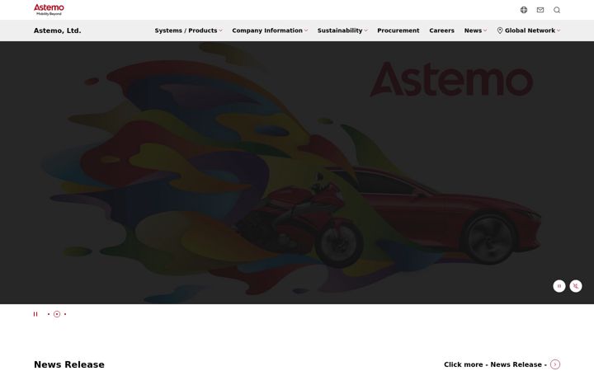Select the circled second slide indicator
The image size is (594, 371).
click(57, 314)
